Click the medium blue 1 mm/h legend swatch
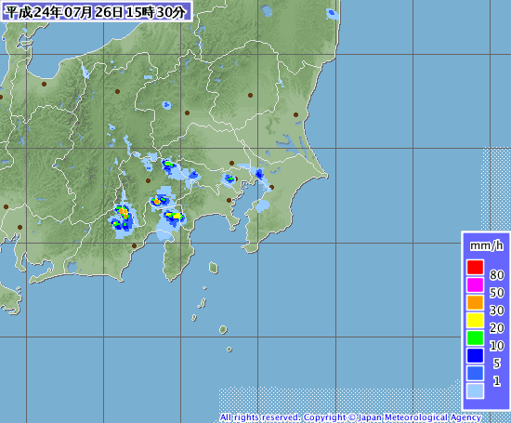 tap(475, 373)
